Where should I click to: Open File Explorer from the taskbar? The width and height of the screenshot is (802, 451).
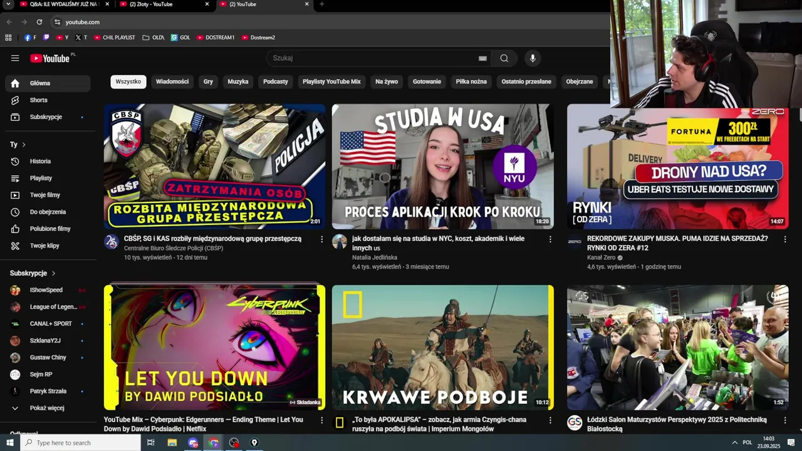[x=172, y=443]
